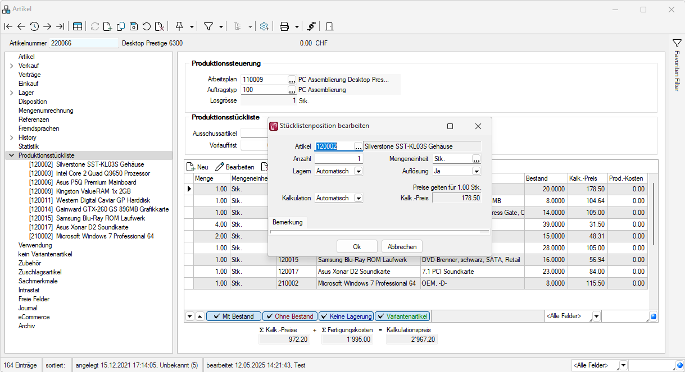Click the tree structure toolbar icon

[237, 26]
